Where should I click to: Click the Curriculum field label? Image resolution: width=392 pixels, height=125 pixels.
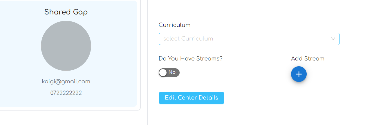(x=174, y=25)
